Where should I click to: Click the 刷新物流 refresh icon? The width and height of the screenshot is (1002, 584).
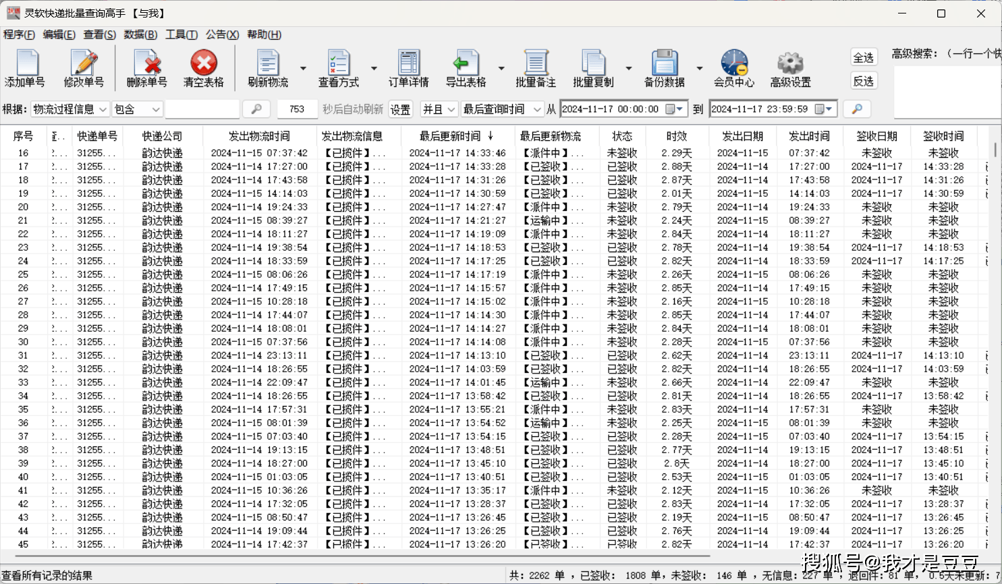(x=267, y=63)
